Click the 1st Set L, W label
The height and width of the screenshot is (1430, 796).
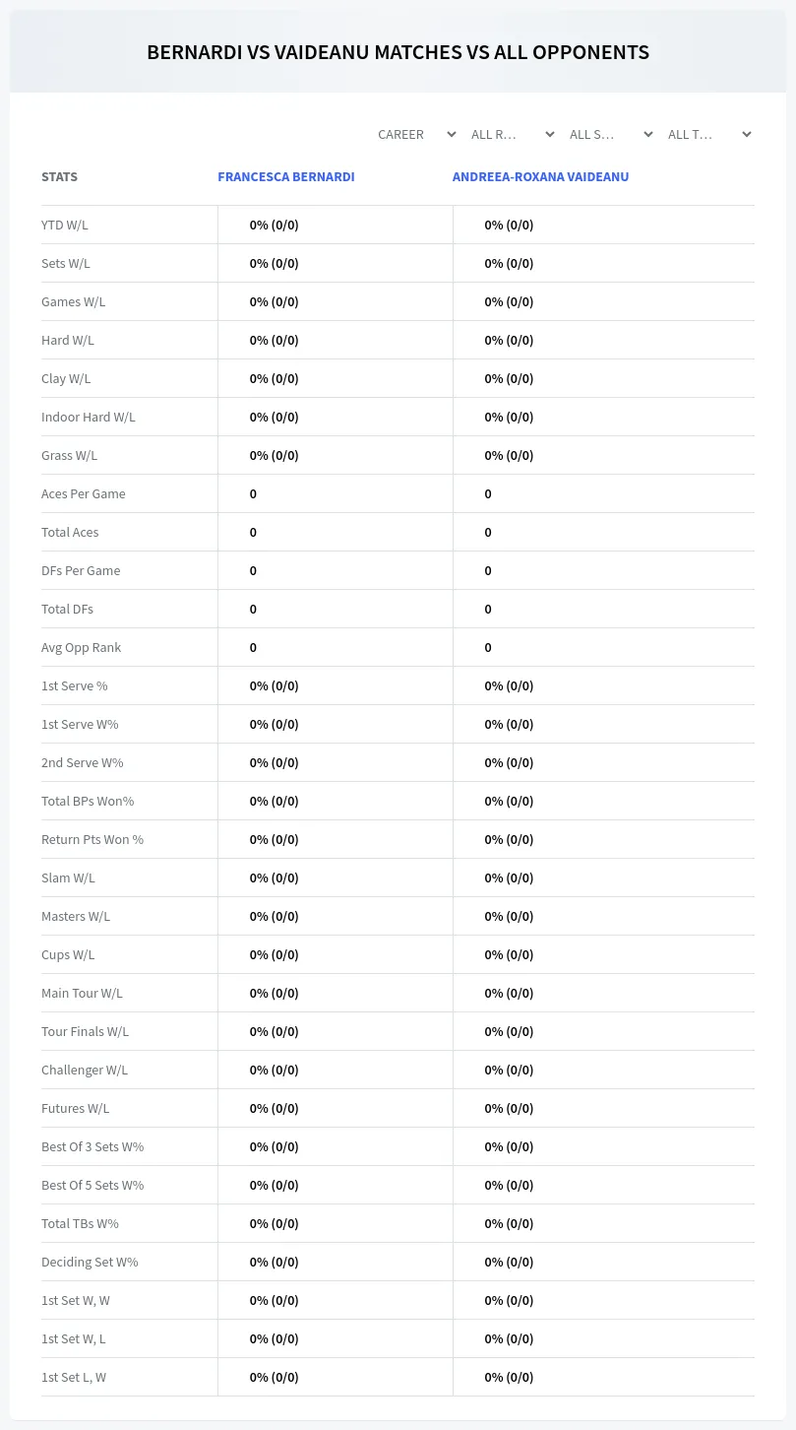pos(74,1377)
